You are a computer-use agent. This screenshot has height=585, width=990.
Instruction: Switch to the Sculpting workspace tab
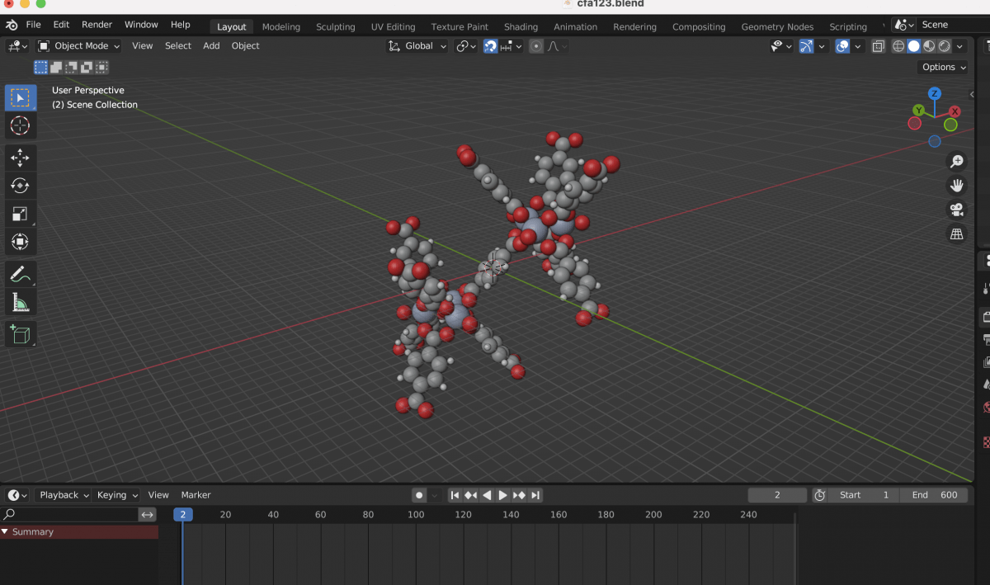click(x=336, y=26)
